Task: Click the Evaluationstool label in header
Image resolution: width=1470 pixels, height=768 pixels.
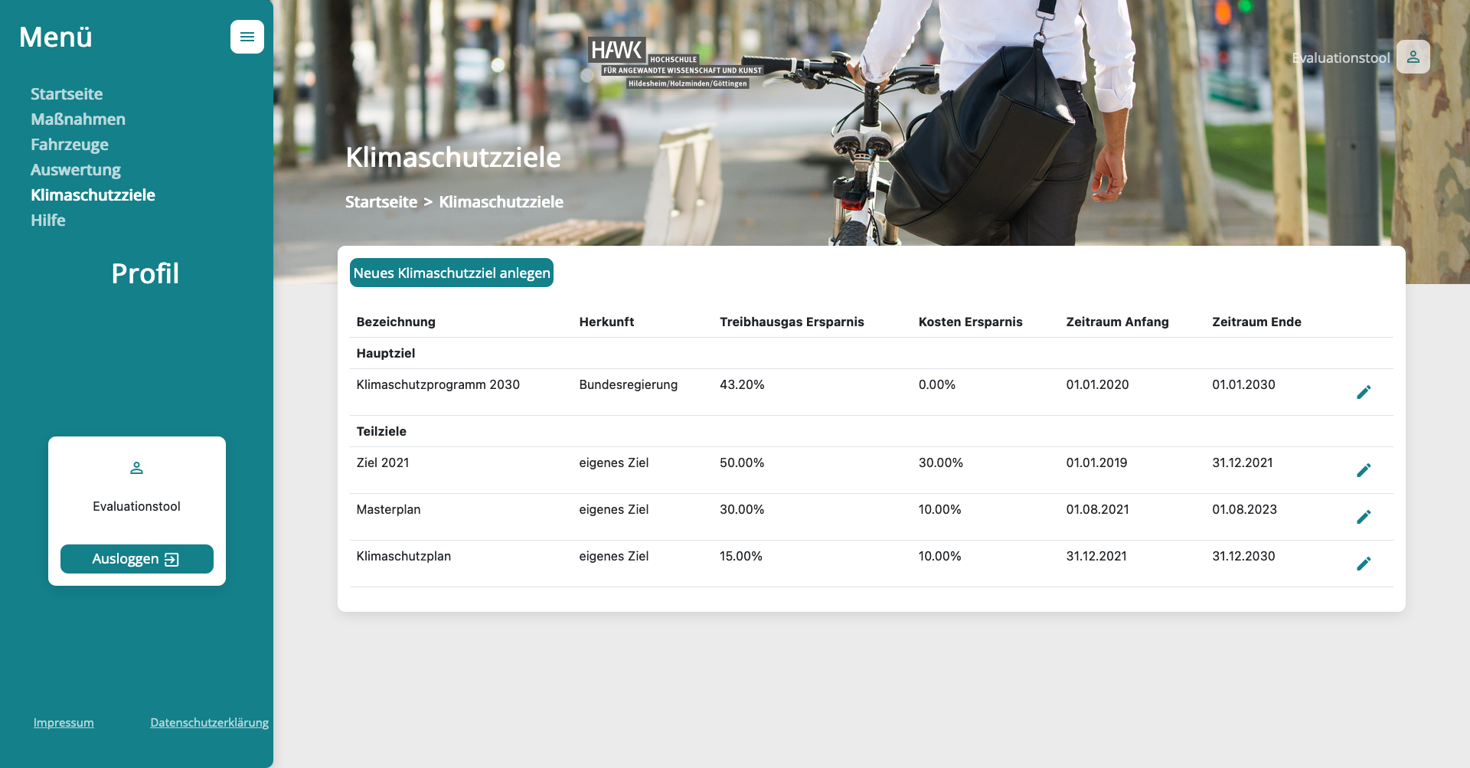Action: pyautogui.click(x=1341, y=58)
